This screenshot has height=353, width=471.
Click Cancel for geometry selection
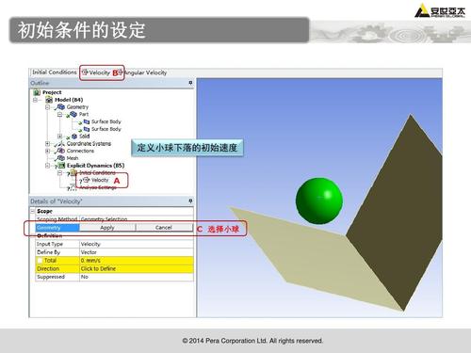click(x=164, y=228)
